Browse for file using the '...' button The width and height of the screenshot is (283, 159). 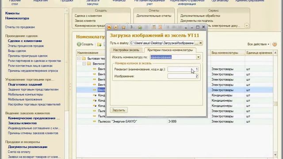pyautogui.click(x=196, y=43)
